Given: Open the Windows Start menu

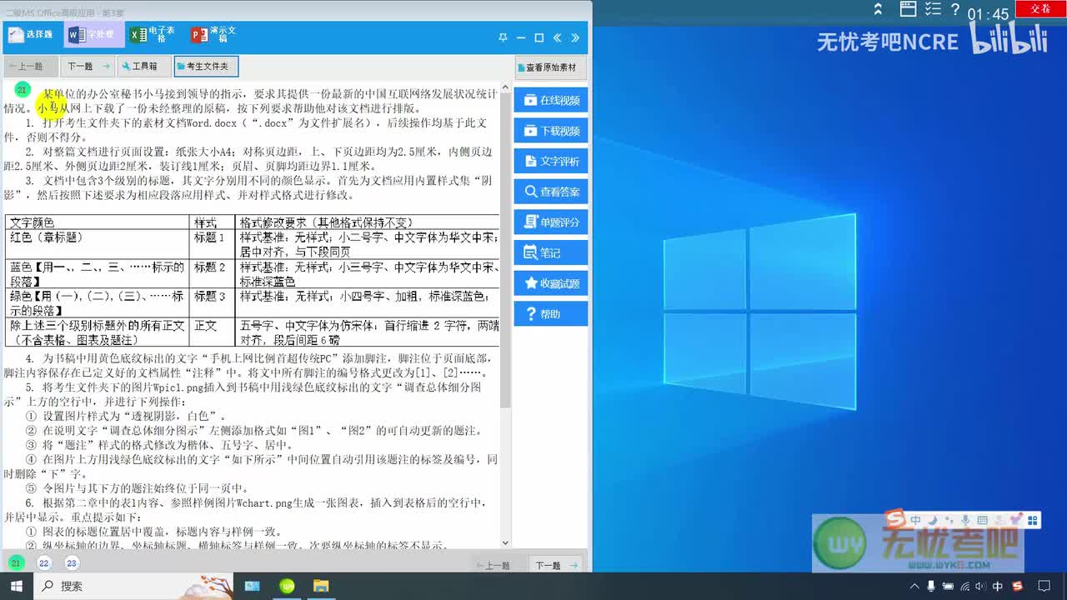Looking at the screenshot, I should [18, 586].
